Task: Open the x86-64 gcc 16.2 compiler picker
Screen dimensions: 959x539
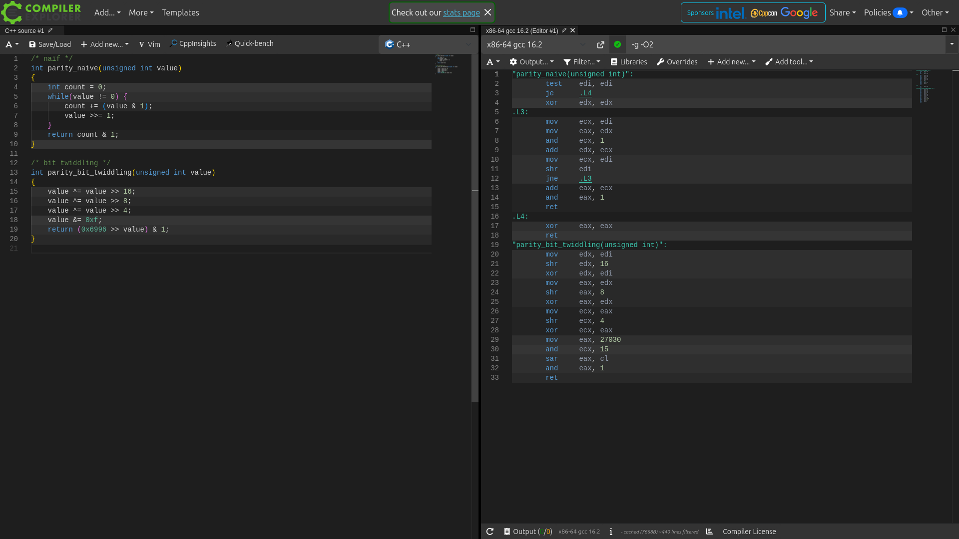Action: click(x=537, y=44)
